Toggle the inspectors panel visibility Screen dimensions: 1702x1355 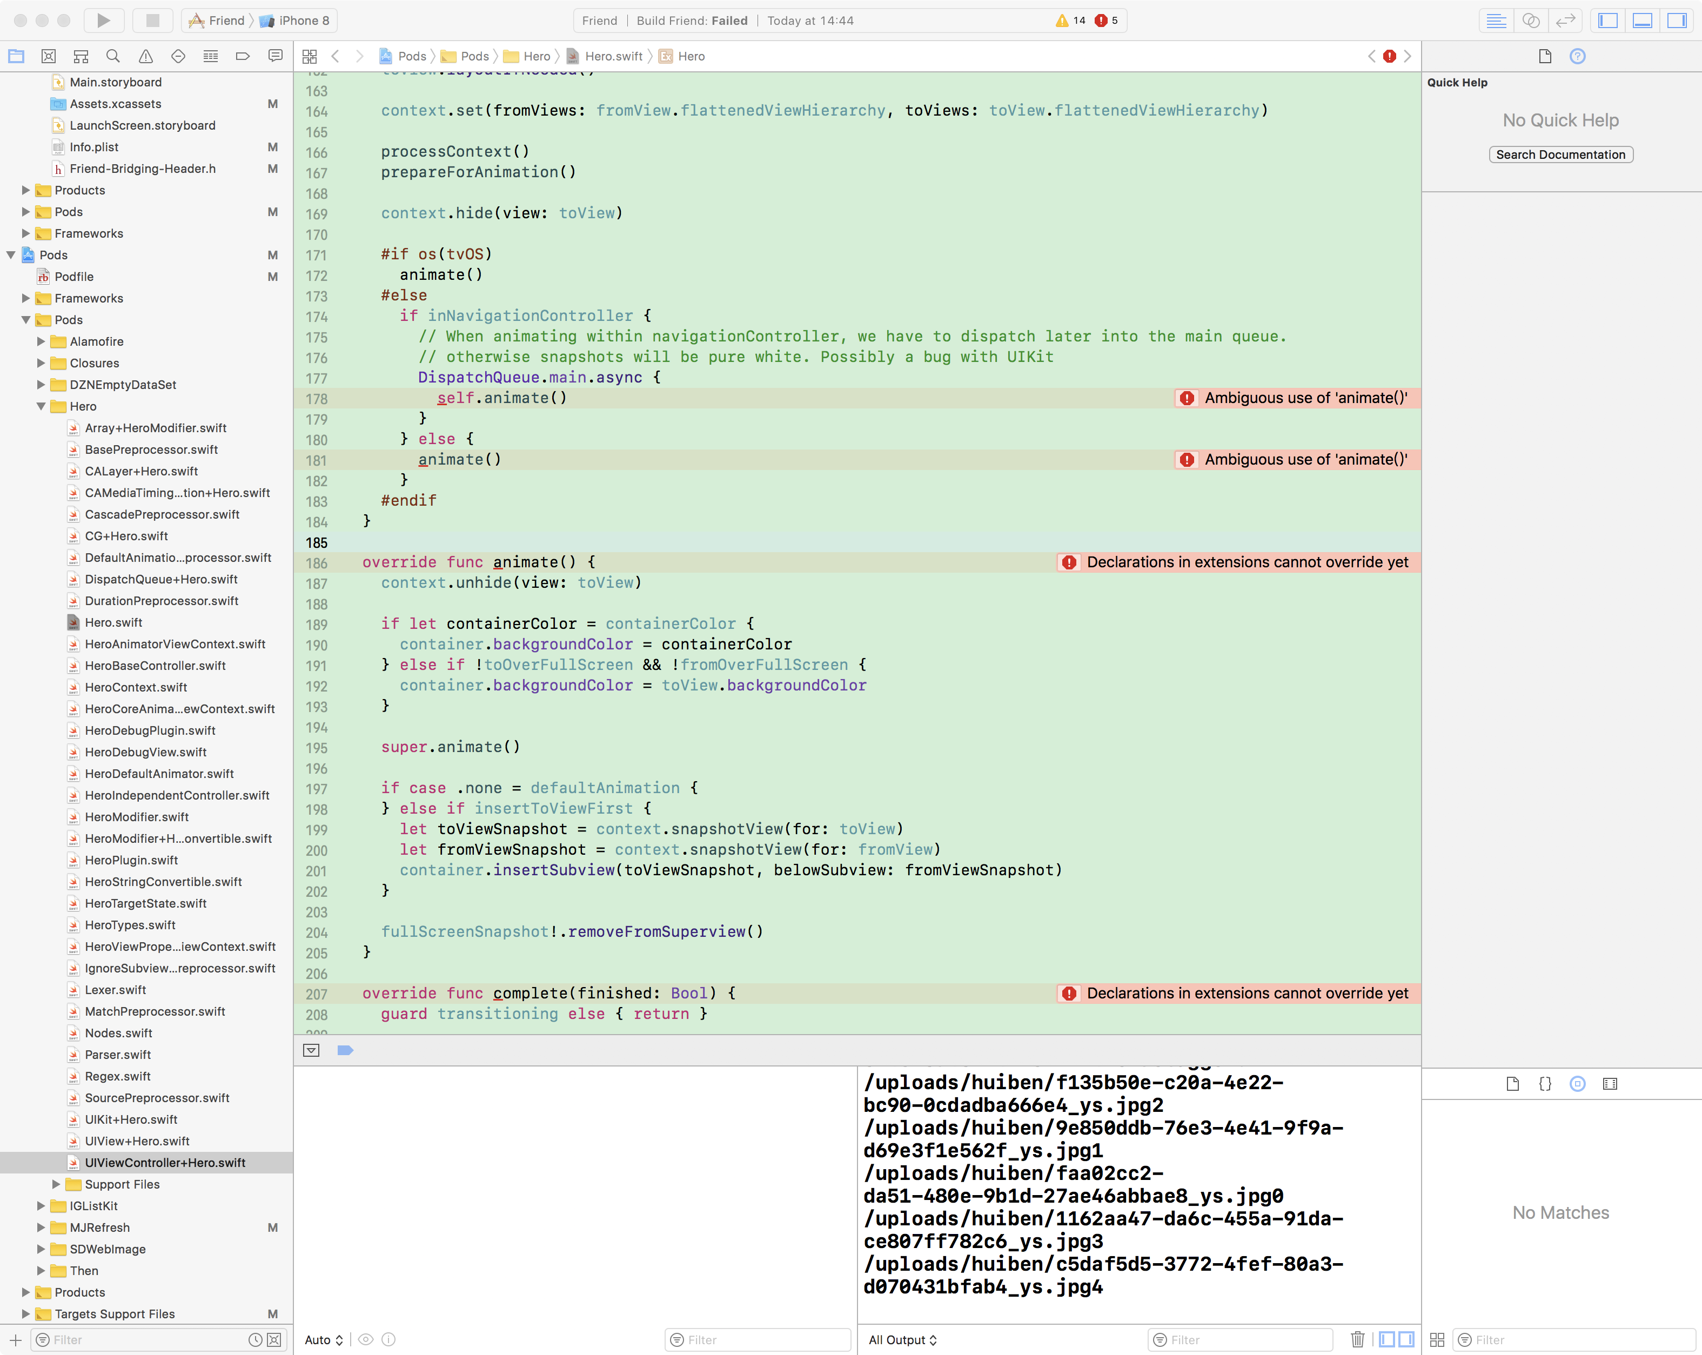point(1678,21)
